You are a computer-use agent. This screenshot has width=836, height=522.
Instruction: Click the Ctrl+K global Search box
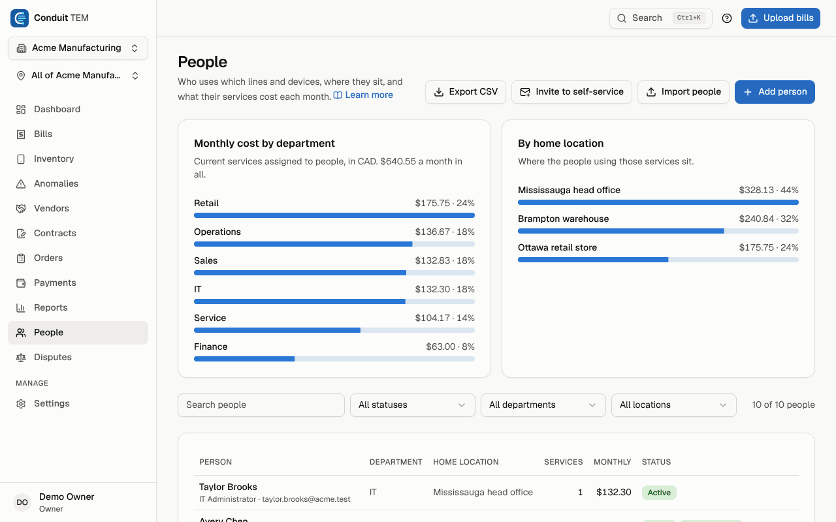click(x=661, y=18)
